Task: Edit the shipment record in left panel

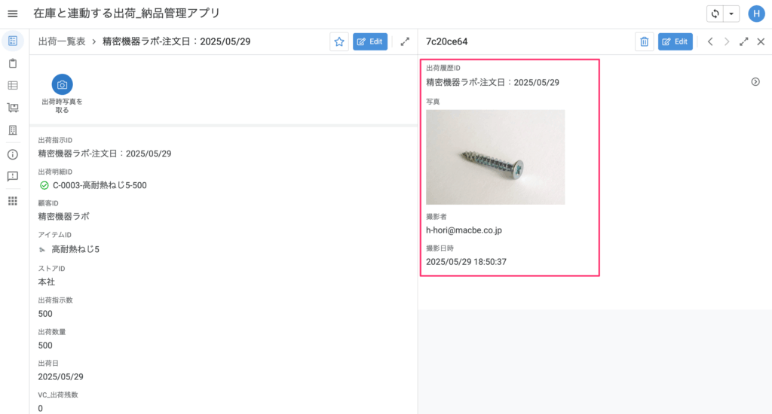Action: pyautogui.click(x=370, y=42)
